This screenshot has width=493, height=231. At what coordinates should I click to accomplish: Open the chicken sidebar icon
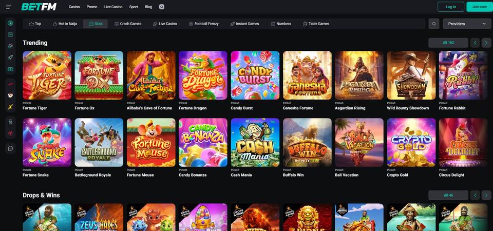click(x=10, y=95)
